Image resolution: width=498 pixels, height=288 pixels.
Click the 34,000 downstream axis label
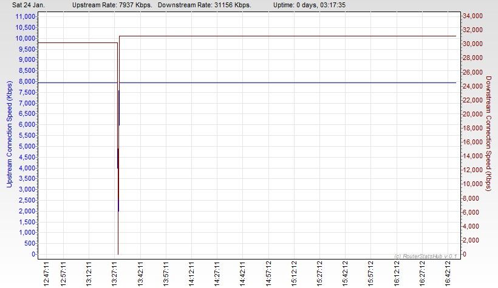click(473, 16)
